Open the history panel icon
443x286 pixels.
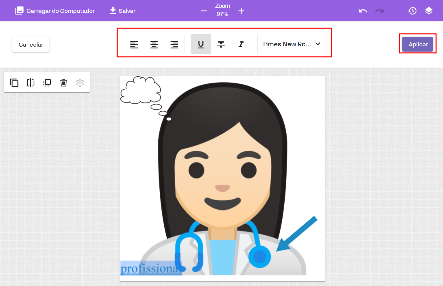coord(412,11)
